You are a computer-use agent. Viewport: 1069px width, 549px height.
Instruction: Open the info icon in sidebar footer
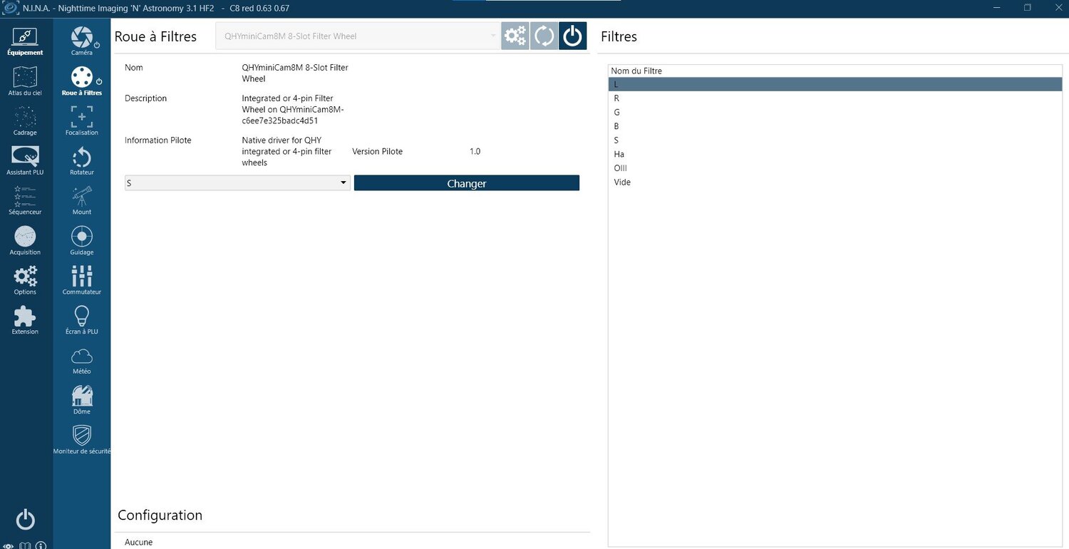(41, 546)
